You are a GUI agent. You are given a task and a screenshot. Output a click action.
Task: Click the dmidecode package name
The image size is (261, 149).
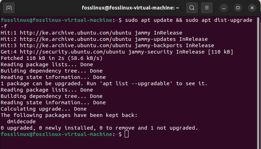click(21, 122)
